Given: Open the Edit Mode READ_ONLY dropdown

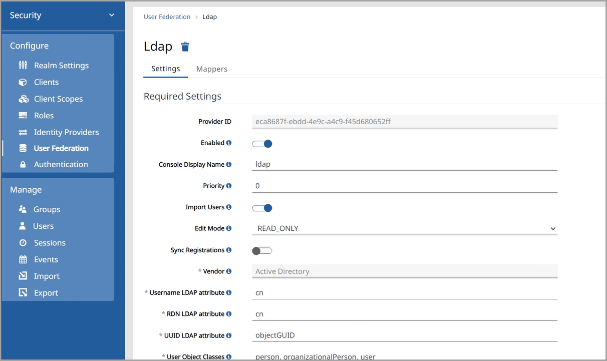Looking at the screenshot, I should pyautogui.click(x=404, y=228).
